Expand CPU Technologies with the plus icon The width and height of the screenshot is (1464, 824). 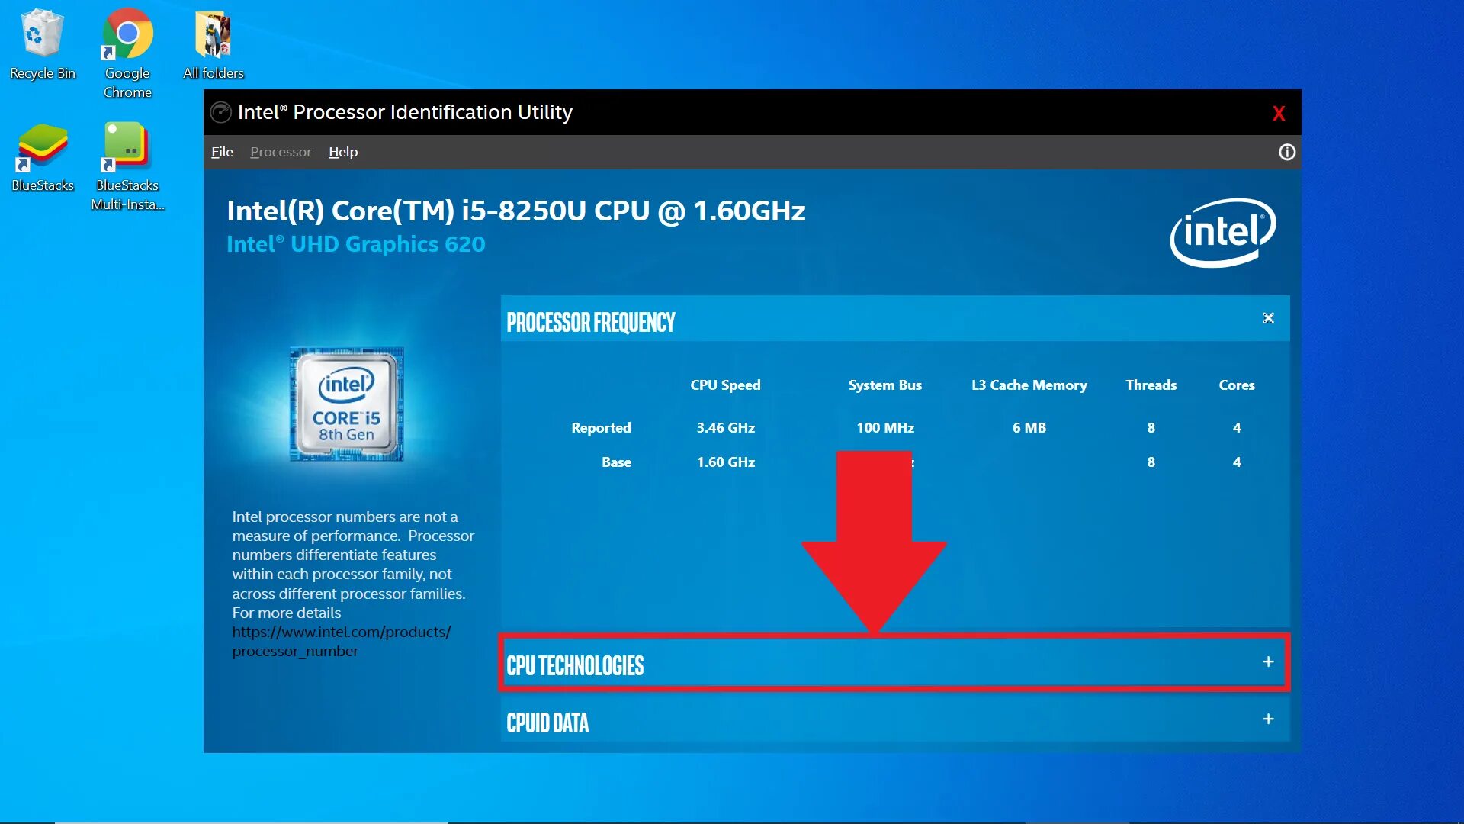(1268, 662)
